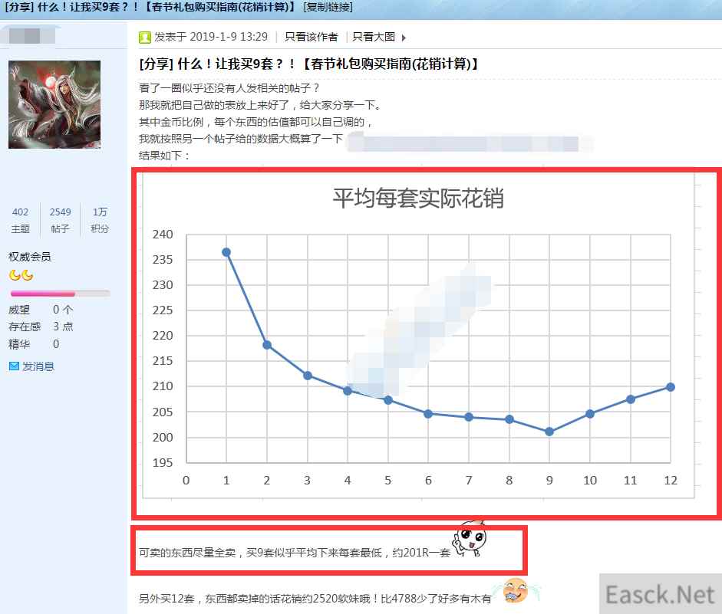This screenshot has width=722, height=614.
Task: Click the envelope icon next to 发消息
Action: point(14,366)
